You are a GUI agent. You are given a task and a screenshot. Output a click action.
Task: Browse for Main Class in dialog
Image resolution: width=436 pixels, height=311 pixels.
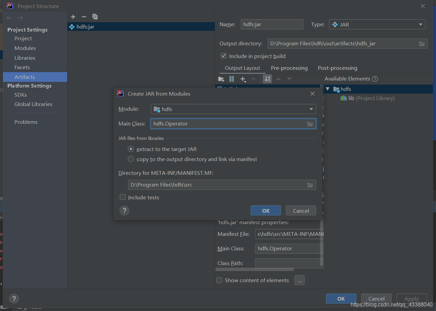pyautogui.click(x=310, y=124)
